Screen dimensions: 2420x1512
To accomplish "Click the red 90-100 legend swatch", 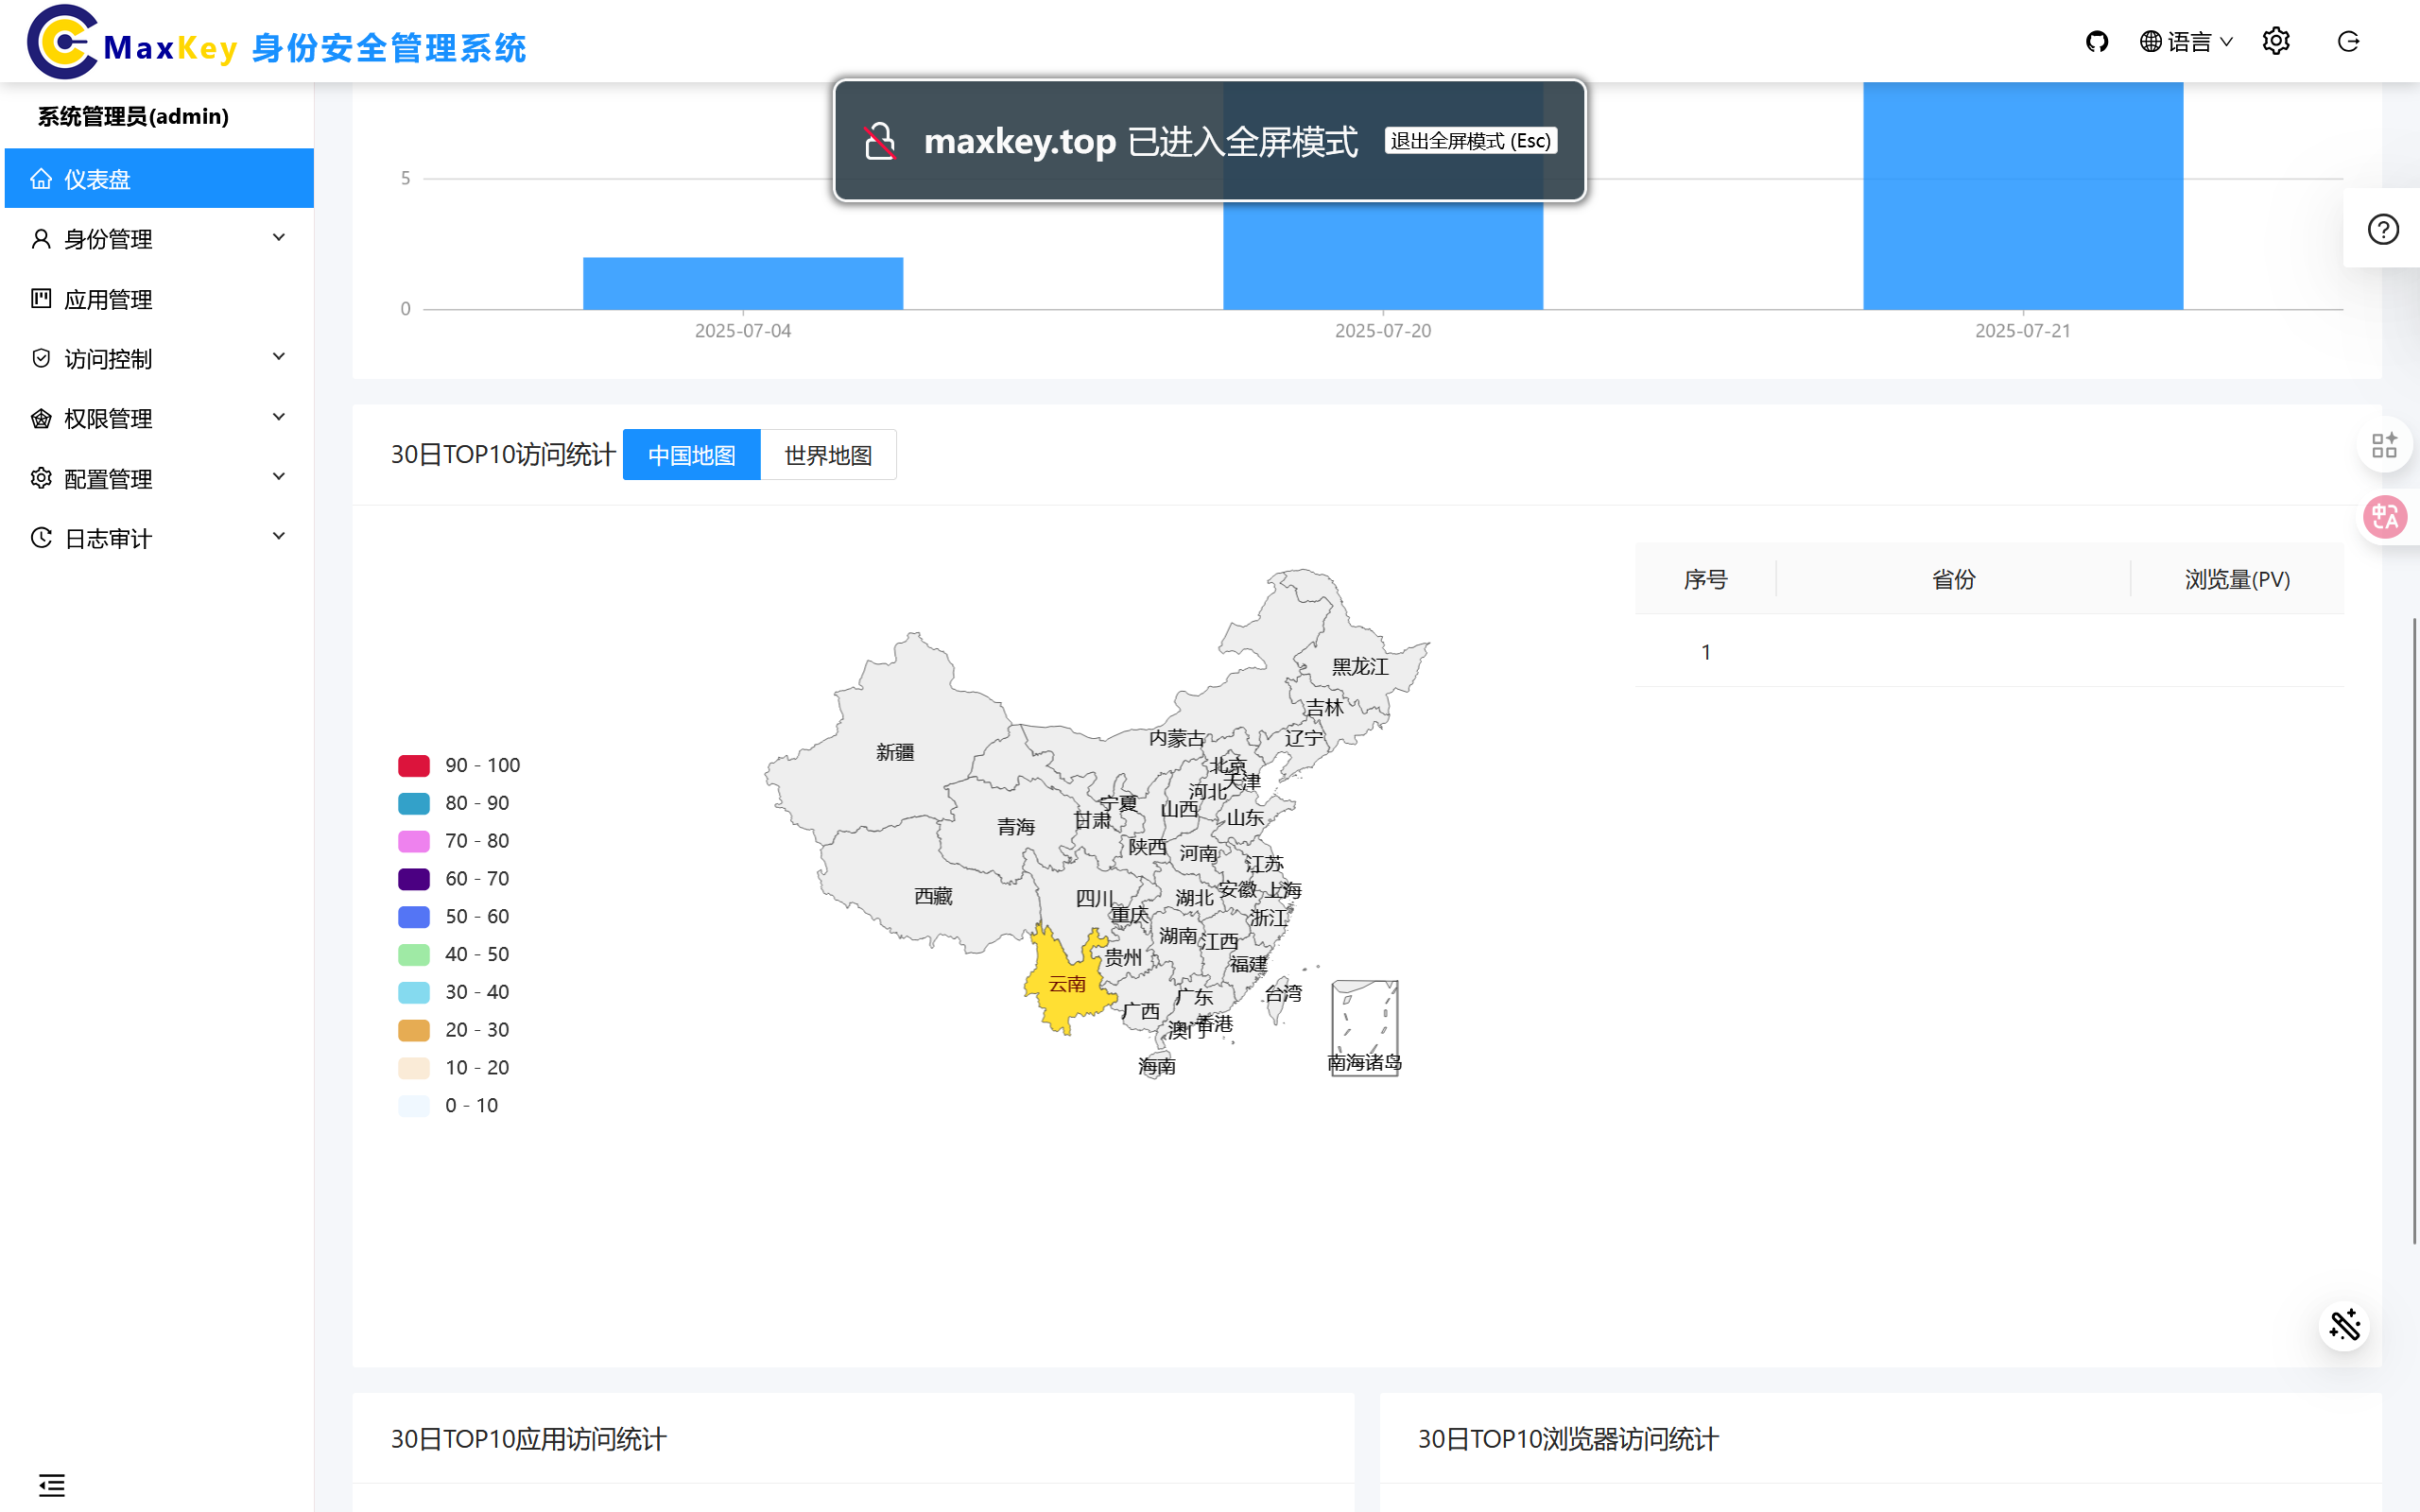I will click(x=413, y=765).
